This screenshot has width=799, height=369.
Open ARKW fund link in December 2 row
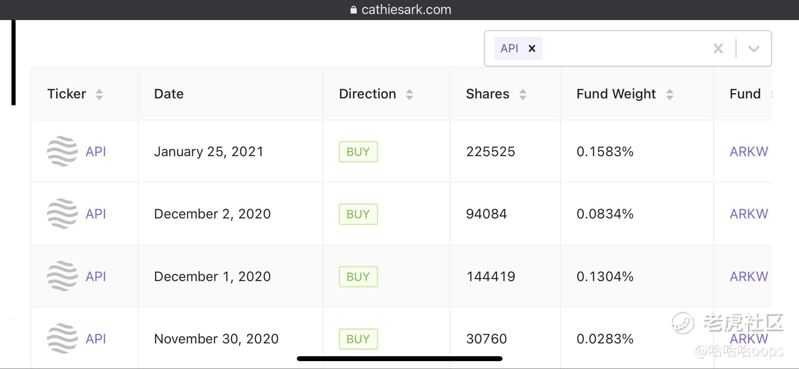(x=748, y=214)
